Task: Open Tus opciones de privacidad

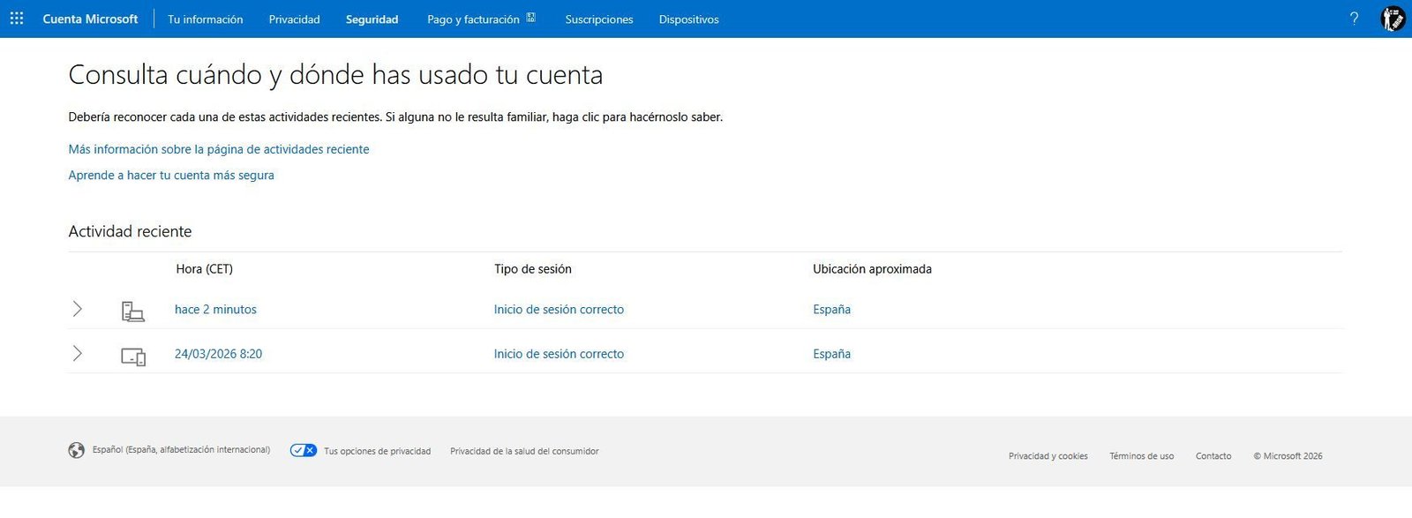Action: coord(377,451)
